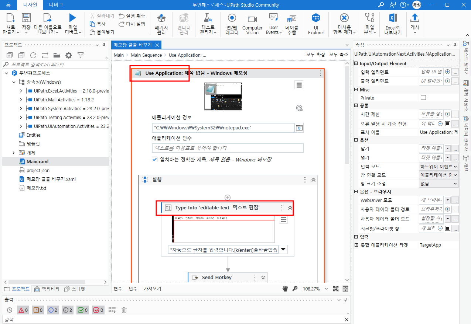Open the top search magnifier
The image size is (471, 324).
pyautogui.click(x=381, y=5)
